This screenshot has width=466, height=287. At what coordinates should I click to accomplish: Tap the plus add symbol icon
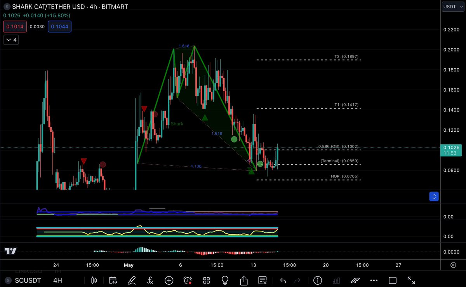tap(169, 280)
